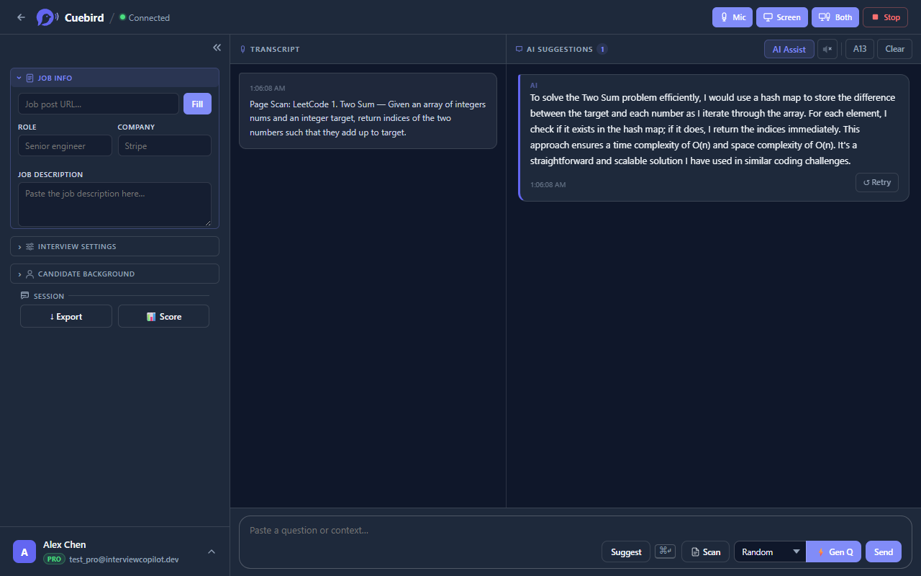The width and height of the screenshot is (921, 576).
Task: Send the message
Action: tap(884, 552)
